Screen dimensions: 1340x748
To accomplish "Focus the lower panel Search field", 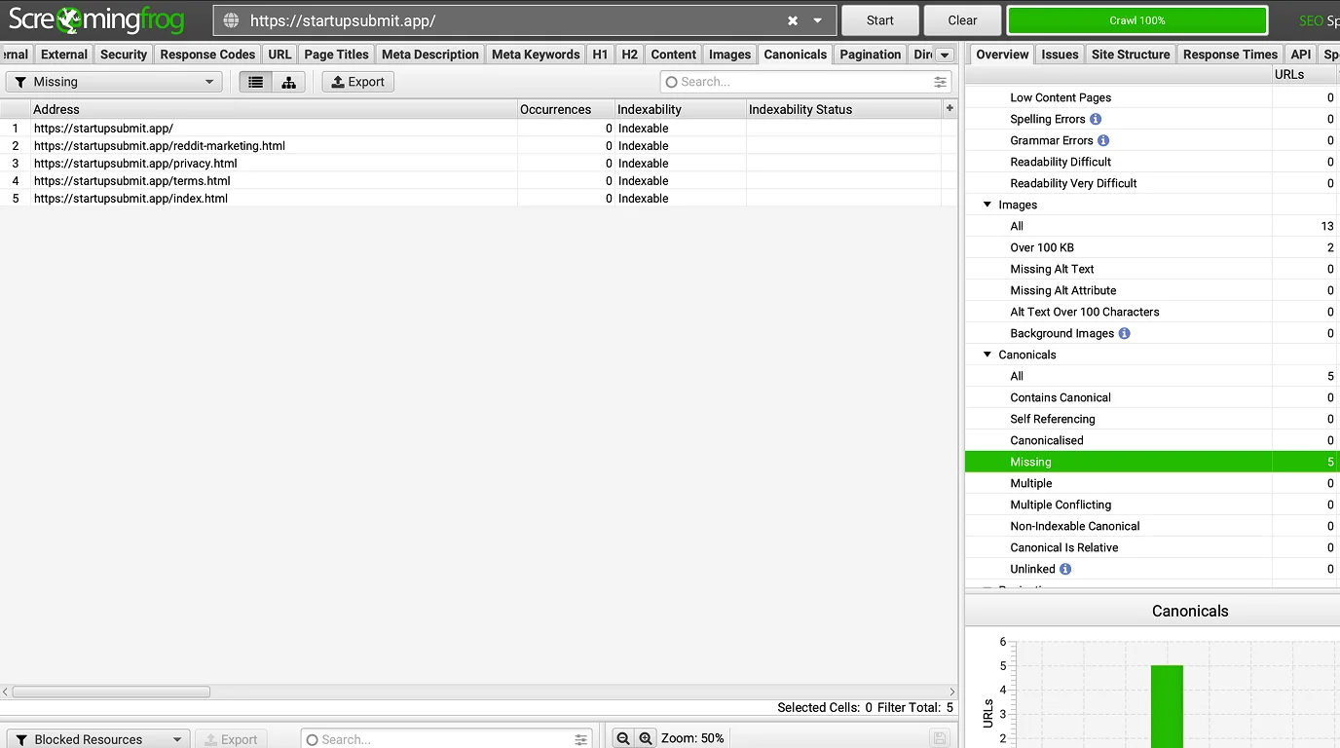I will pyautogui.click(x=446, y=739).
